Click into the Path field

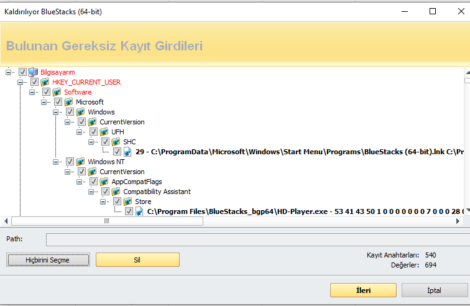pos(258,239)
